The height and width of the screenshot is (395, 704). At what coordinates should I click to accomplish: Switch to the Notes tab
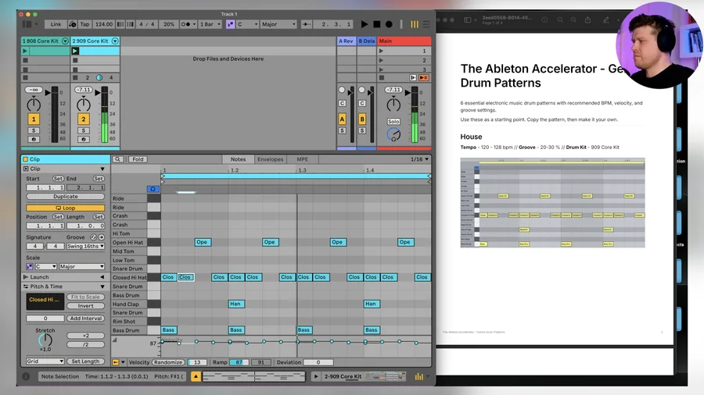238,159
